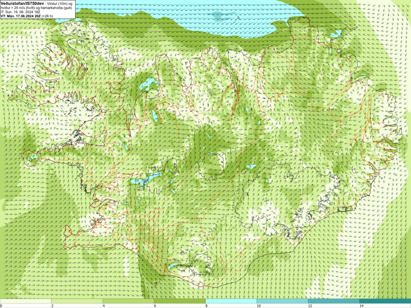The height and width of the screenshot is (308, 411).
Task: Click the '10' tick label on color scale
Action: point(258,306)
